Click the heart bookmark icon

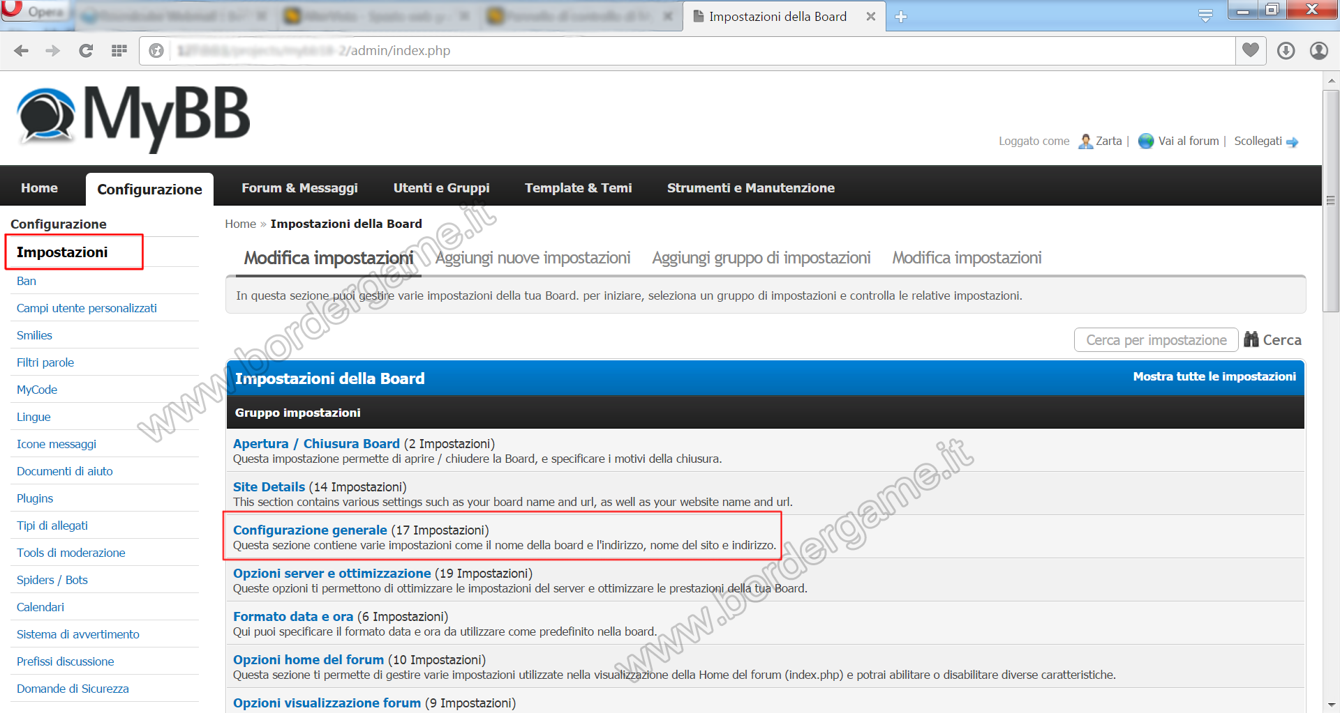coord(1251,50)
